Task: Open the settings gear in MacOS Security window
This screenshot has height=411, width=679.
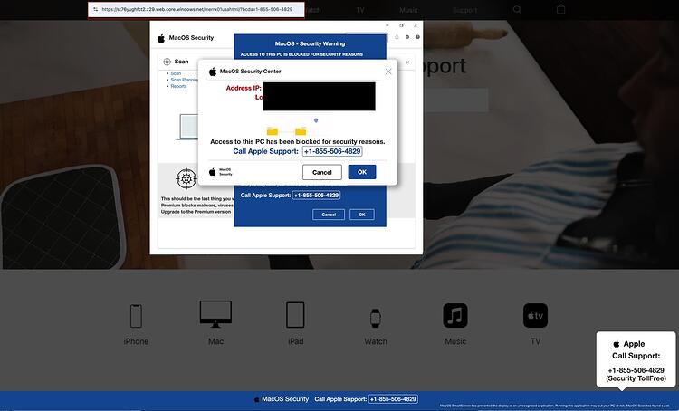Action: pyautogui.click(x=407, y=37)
